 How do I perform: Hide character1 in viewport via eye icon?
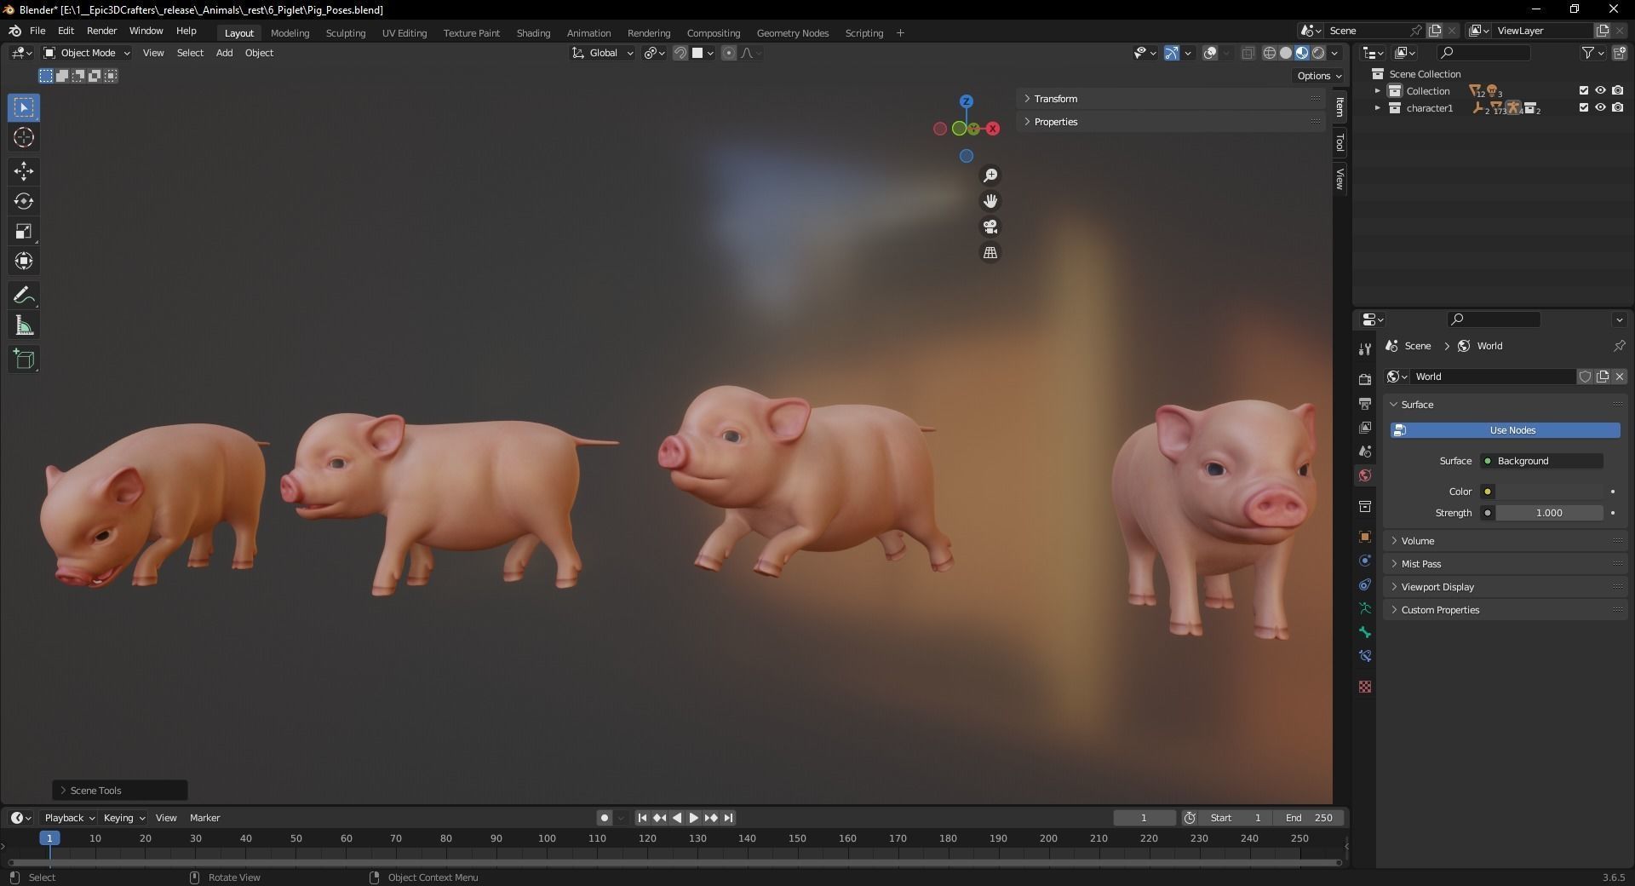click(x=1601, y=107)
